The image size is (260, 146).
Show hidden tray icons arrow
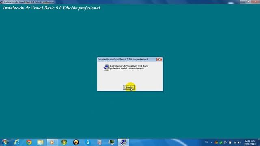coord(212,142)
